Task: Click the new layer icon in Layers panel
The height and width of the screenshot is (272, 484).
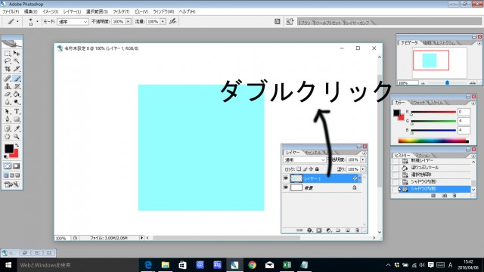Action: [348, 230]
